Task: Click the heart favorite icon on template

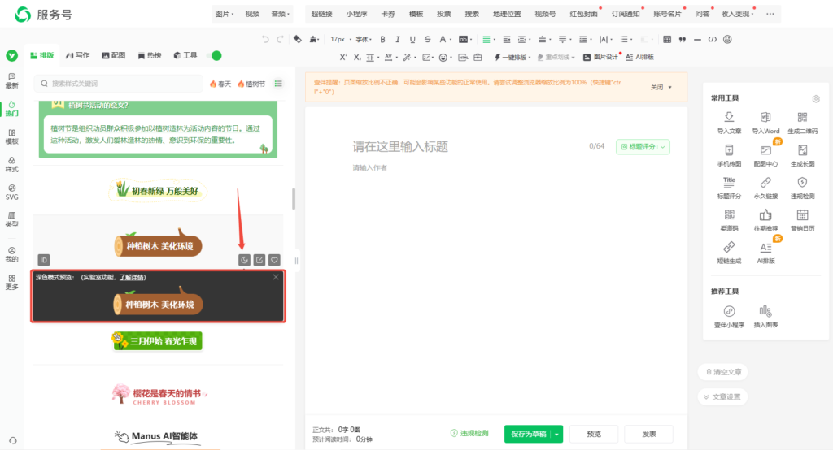Action: (275, 260)
